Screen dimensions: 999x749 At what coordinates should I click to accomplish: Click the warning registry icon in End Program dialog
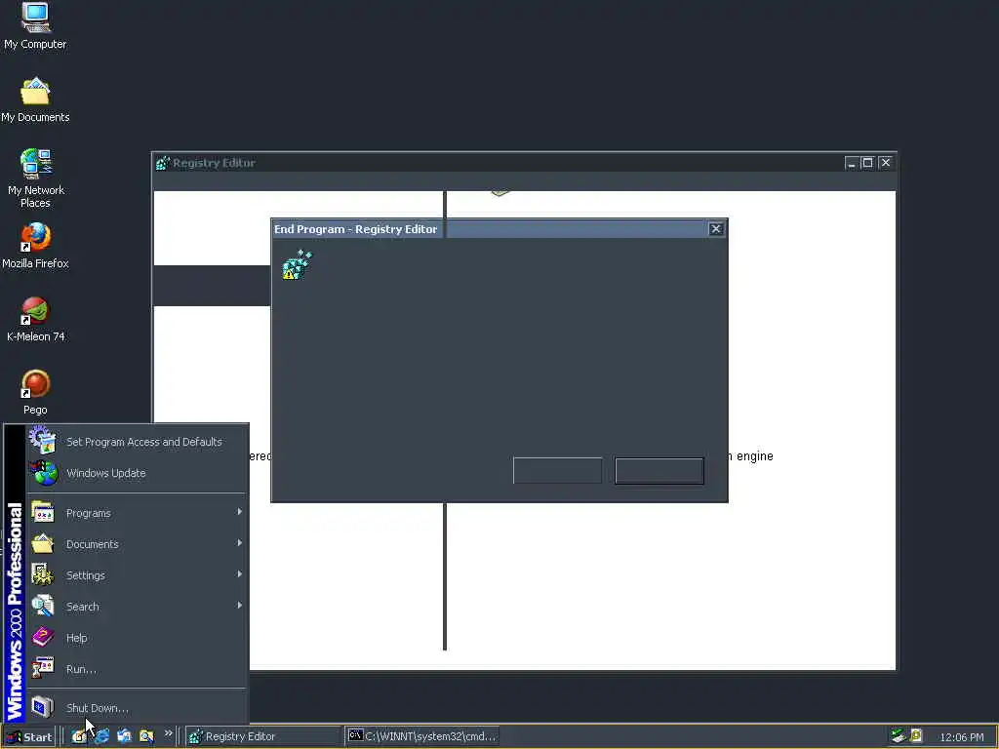coord(297,264)
